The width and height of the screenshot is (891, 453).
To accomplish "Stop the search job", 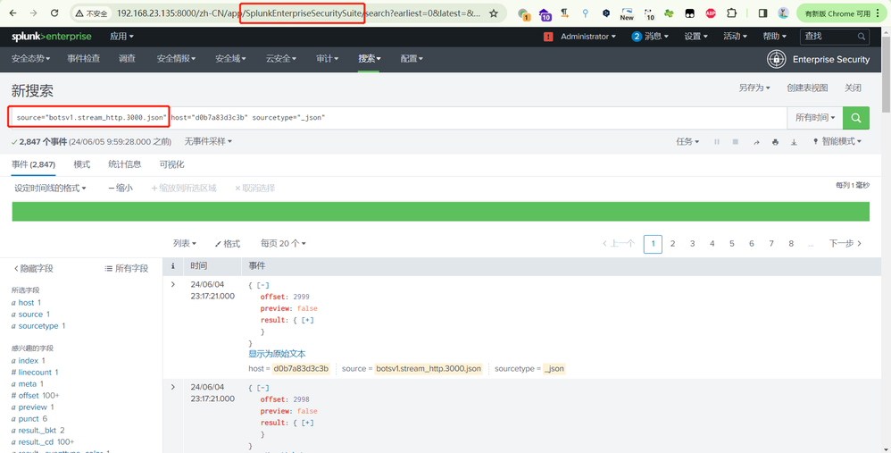I will (736, 142).
